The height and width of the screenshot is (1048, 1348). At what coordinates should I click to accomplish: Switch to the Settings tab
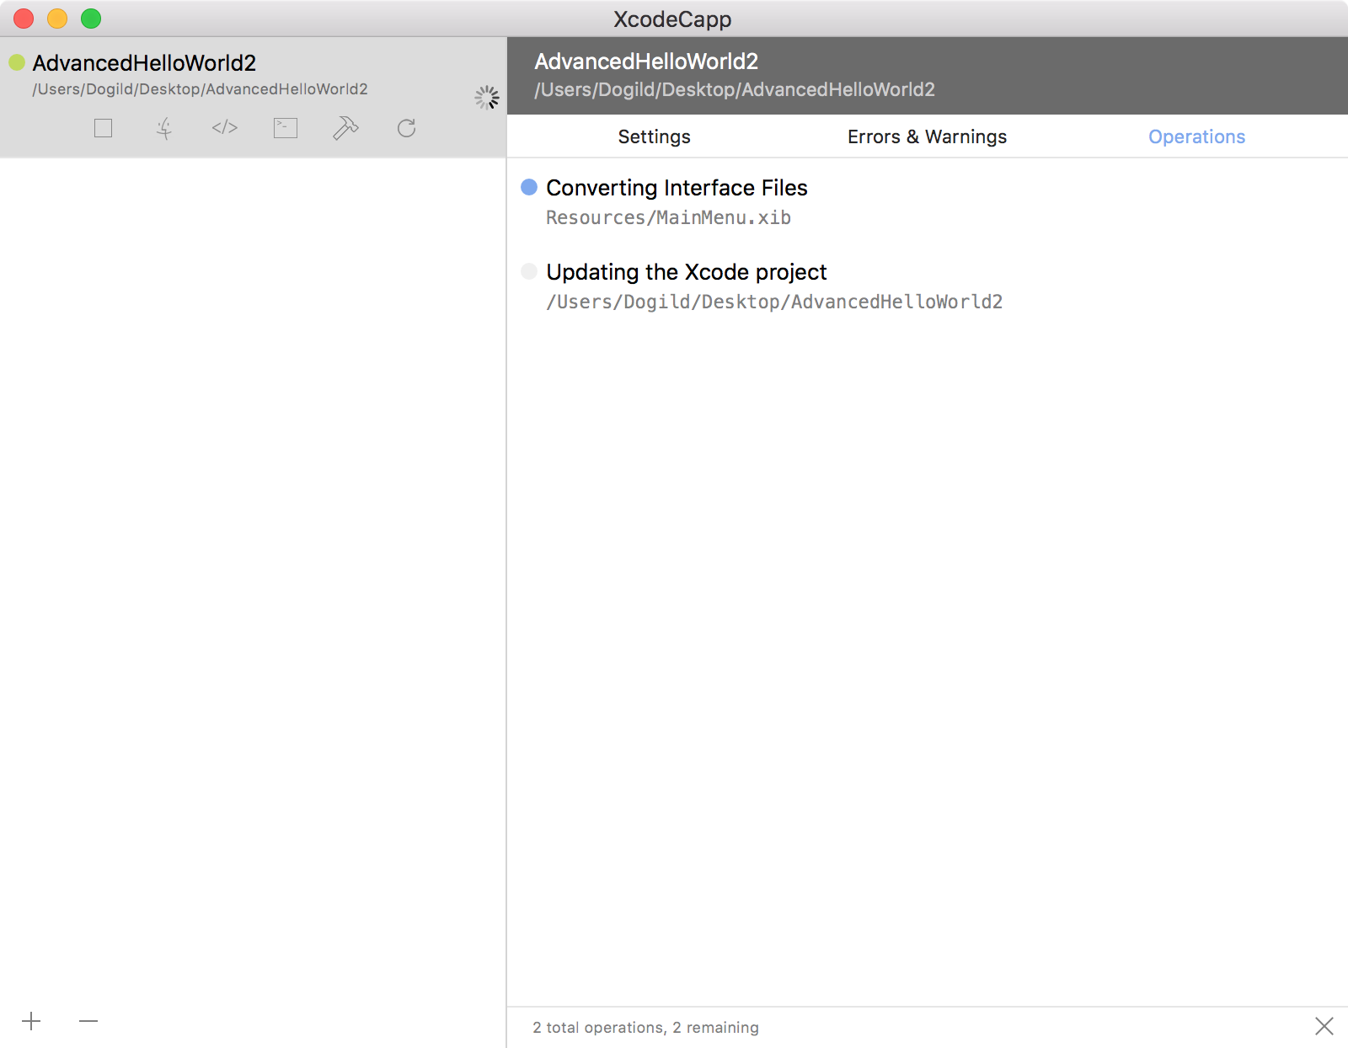[655, 136]
